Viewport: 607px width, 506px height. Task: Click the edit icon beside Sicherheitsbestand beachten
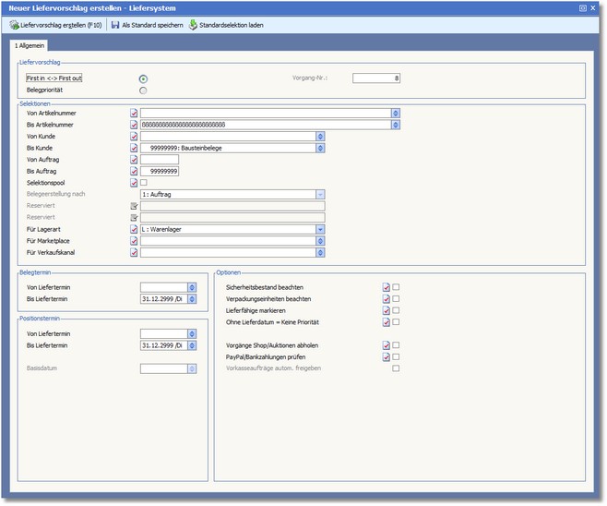pos(387,287)
